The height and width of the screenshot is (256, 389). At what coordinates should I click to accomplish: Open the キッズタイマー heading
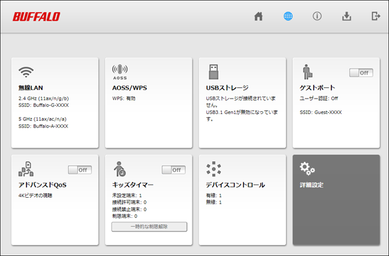(133, 185)
